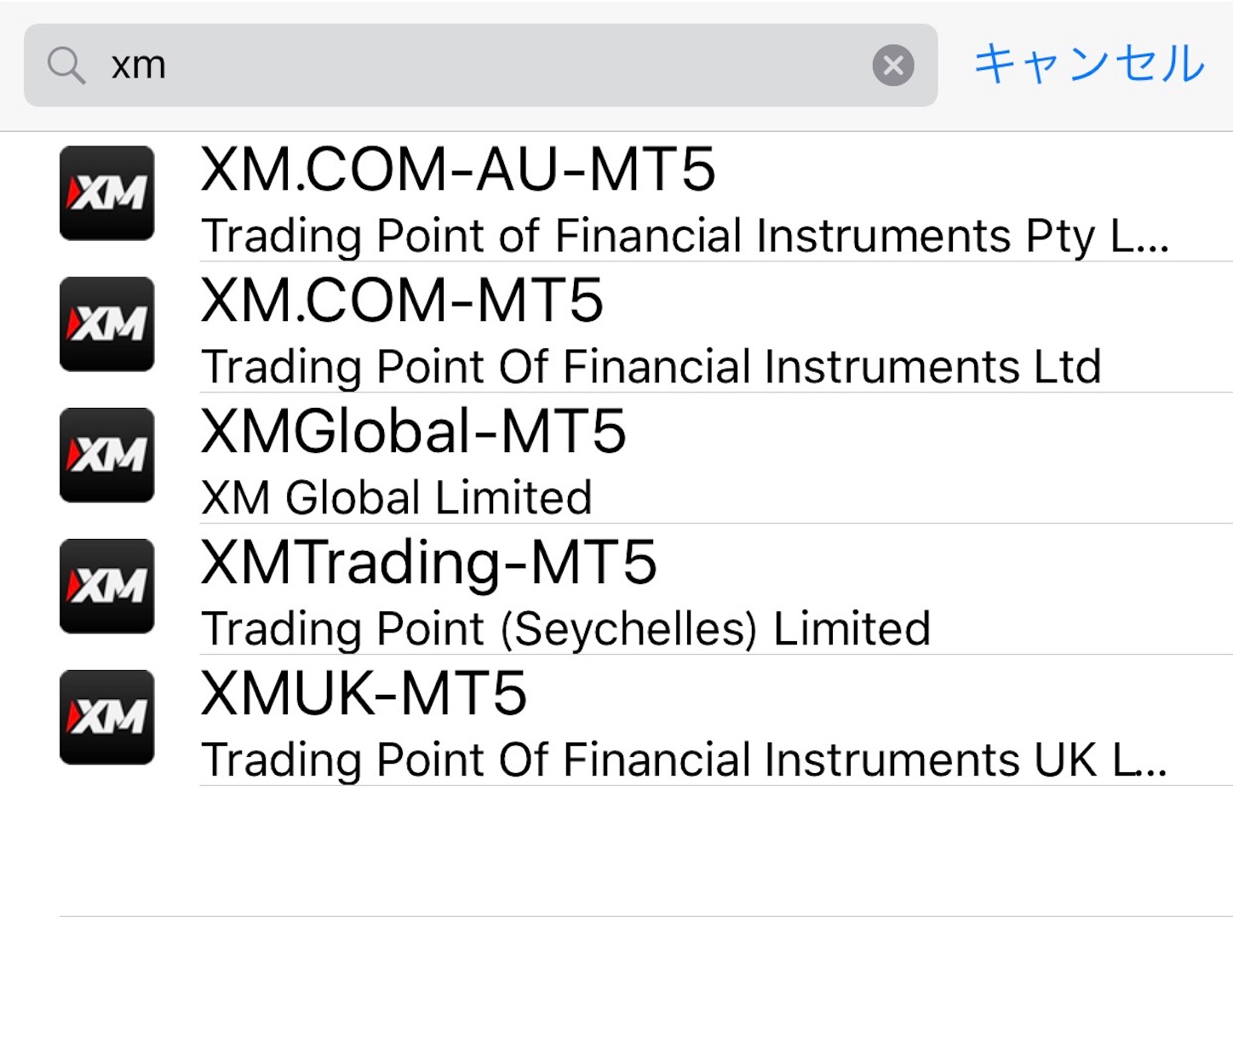The height and width of the screenshot is (1043, 1233).
Task: Click the empty row below XMUK-MT5
Action: pyautogui.click(x=646, y=851)
